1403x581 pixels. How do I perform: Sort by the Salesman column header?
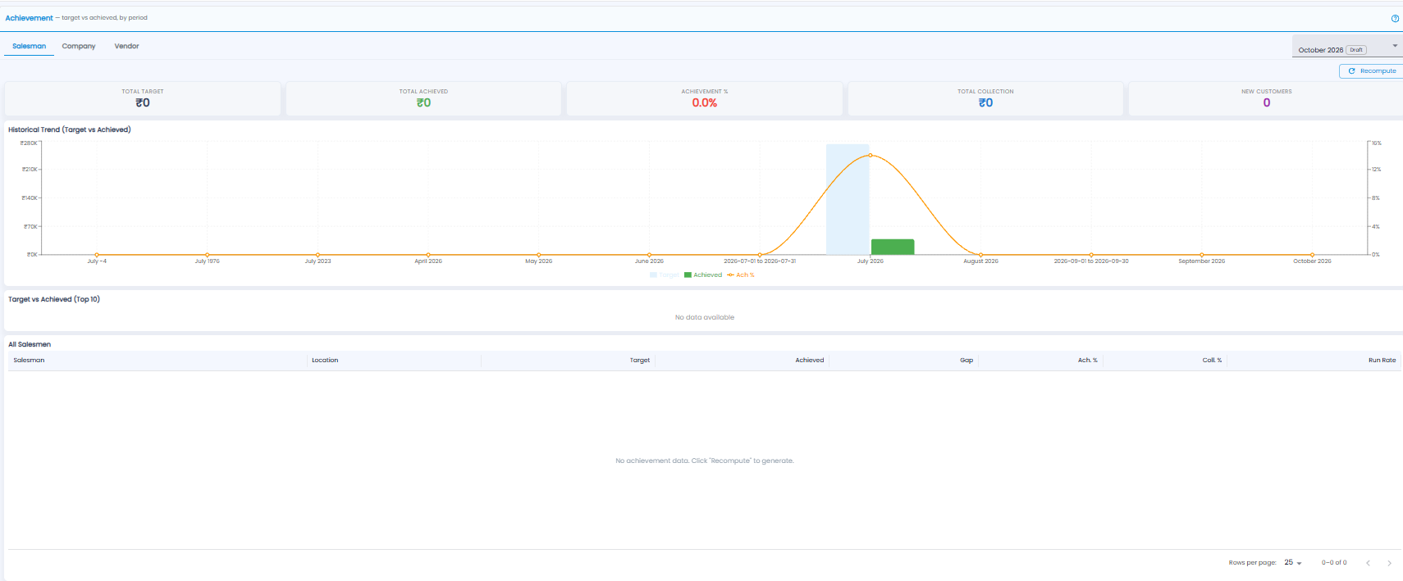point(29,361)
